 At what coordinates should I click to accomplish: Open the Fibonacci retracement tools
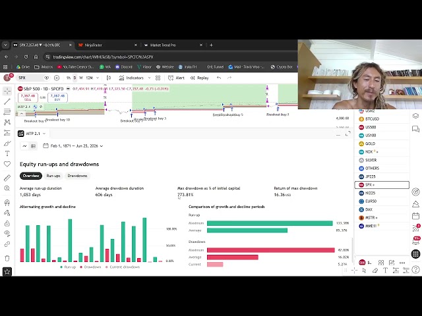(x=7, y=112)
